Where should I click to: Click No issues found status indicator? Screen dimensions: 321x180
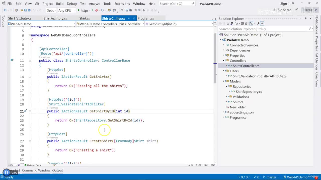33,165
